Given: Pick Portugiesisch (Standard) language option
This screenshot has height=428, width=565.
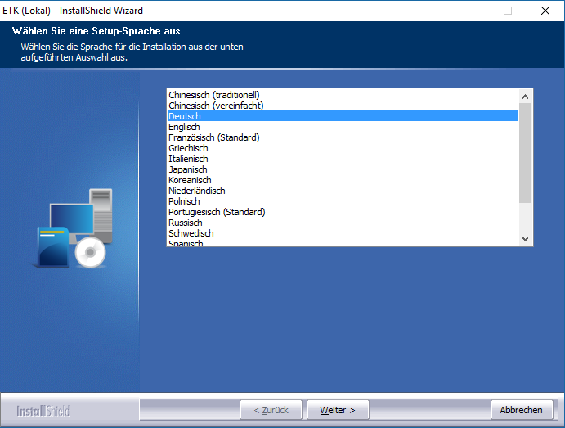Looking at the screenshot, I should tap(217, 212).
